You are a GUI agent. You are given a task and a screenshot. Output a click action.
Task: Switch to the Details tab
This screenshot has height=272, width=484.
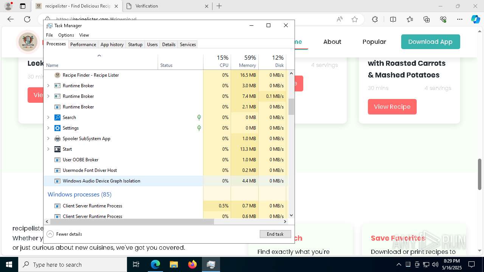169,45
